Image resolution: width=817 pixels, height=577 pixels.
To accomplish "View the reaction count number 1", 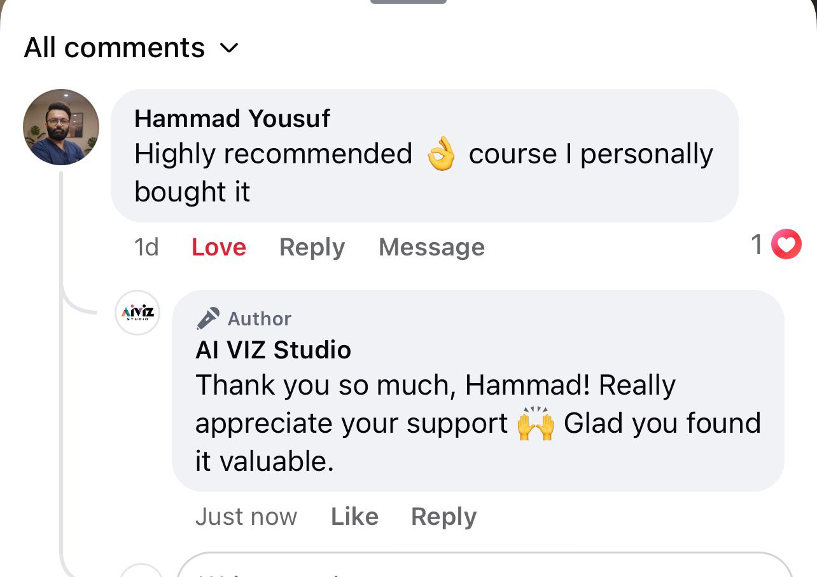I will point(757,245).
